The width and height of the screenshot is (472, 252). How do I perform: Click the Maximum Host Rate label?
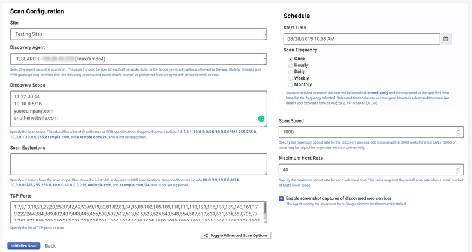[x=301, y=158]
